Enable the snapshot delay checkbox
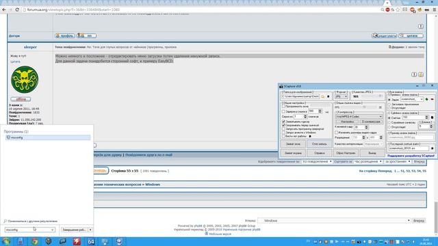The width and height of the screenshot is (438, 246). click(283, 111)
